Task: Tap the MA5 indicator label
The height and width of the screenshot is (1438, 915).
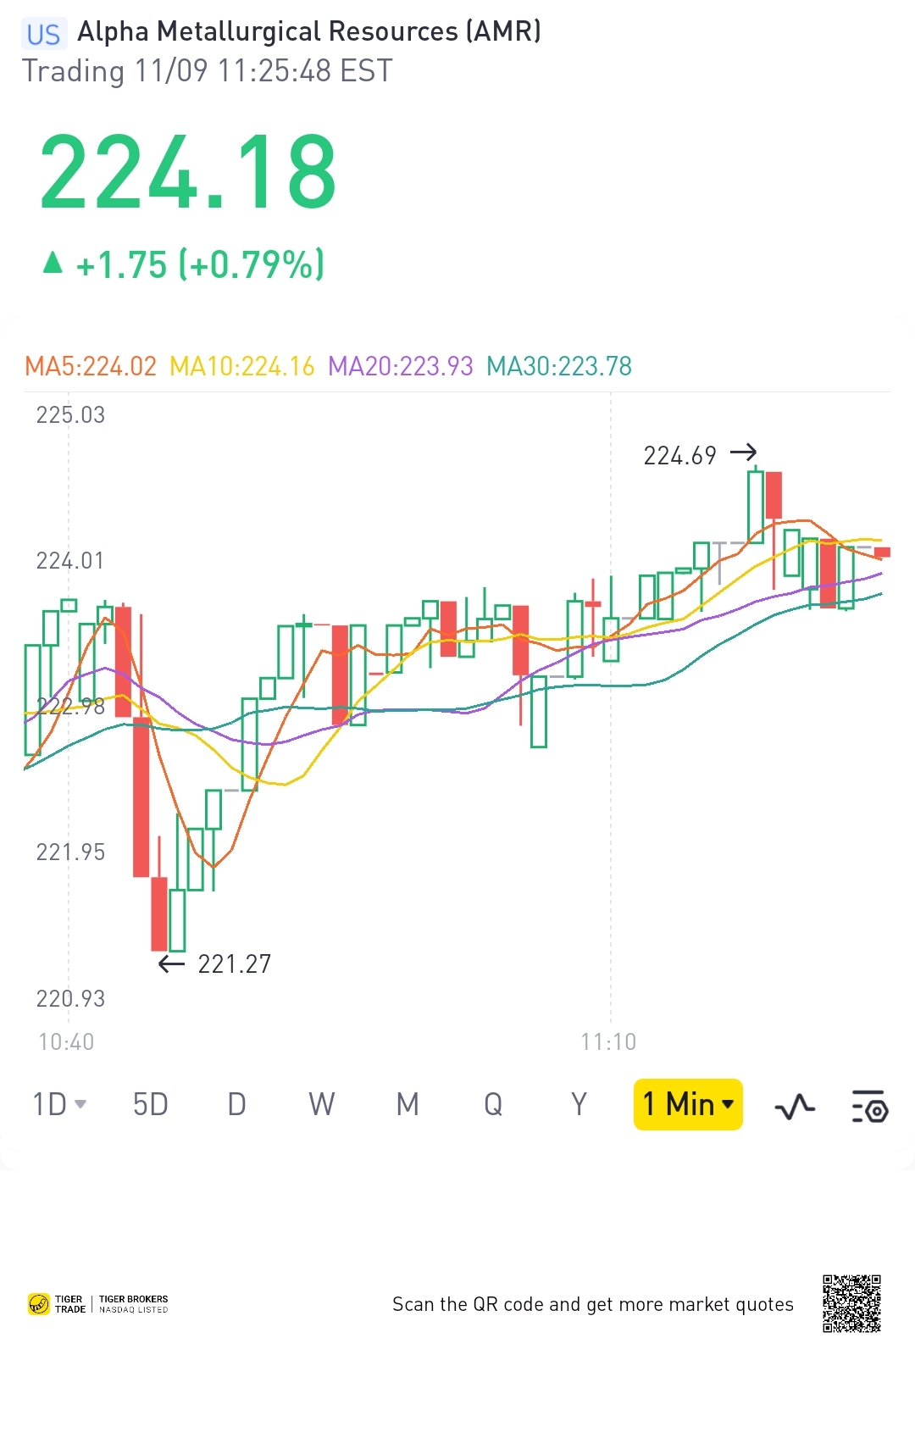Action: tap(91, 366)
